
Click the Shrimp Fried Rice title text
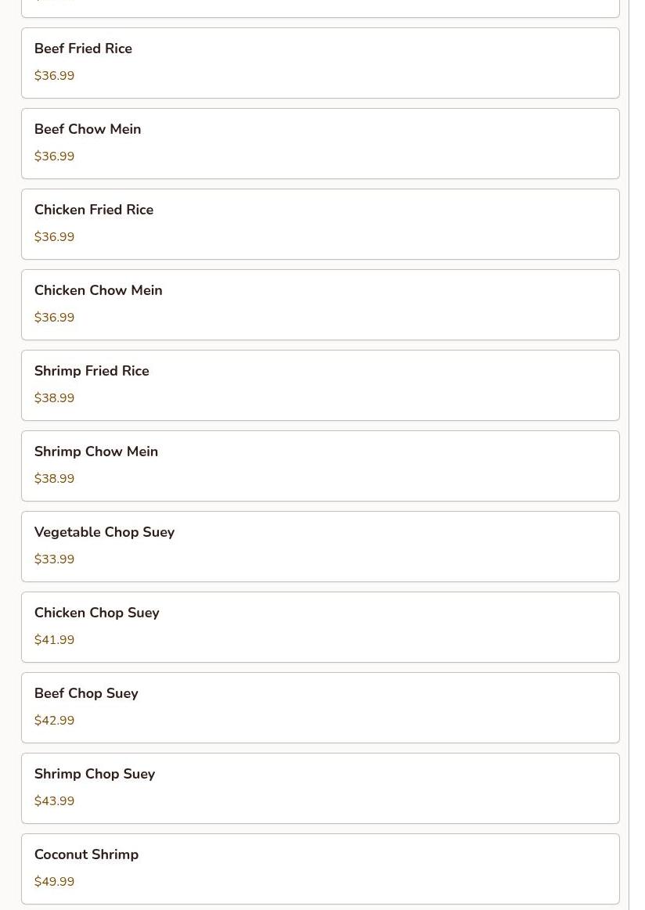pos(92,371)
